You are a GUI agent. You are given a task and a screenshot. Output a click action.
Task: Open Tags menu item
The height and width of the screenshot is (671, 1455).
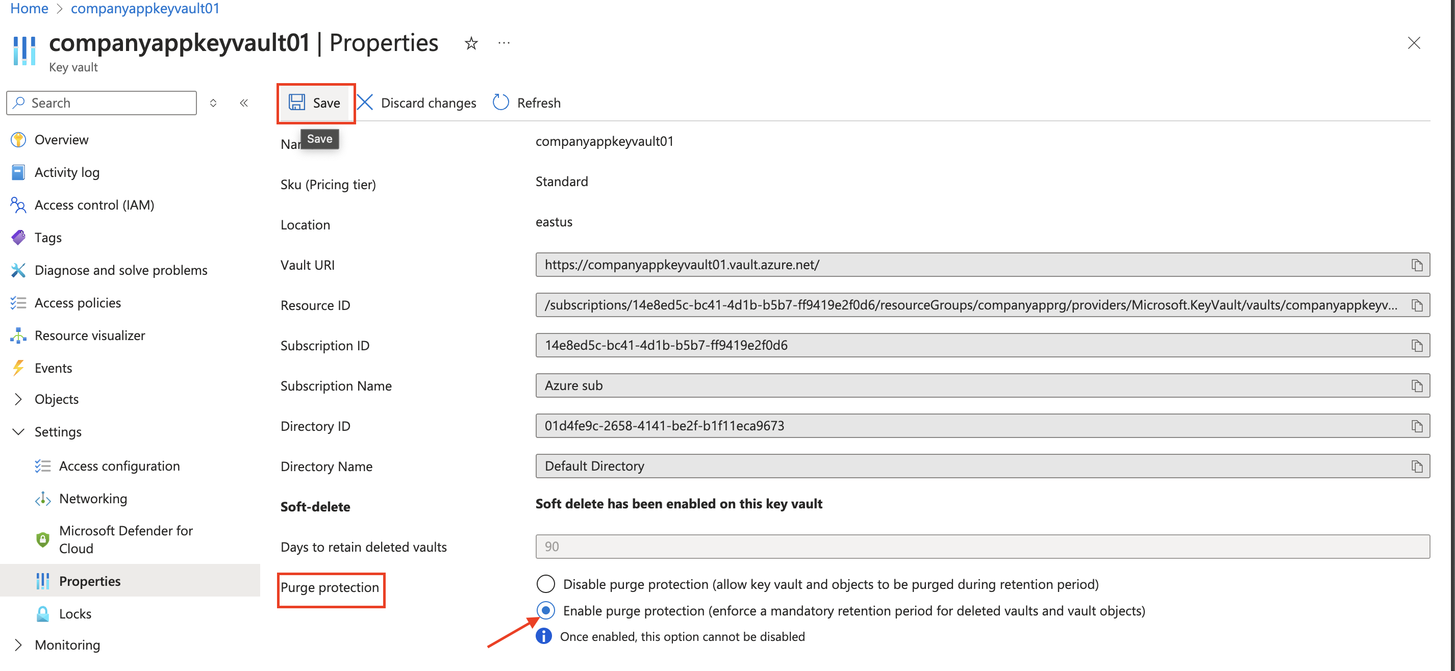click(x=48, y=238)
